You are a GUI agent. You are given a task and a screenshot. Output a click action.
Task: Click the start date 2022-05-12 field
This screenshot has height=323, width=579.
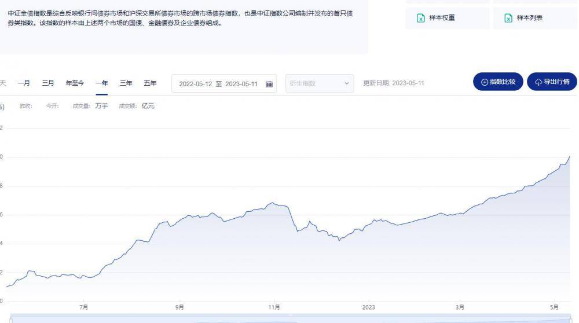195,84
